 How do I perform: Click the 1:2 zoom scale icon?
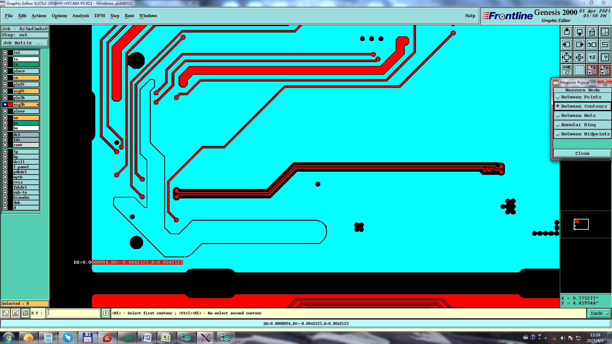pos(592,57)
